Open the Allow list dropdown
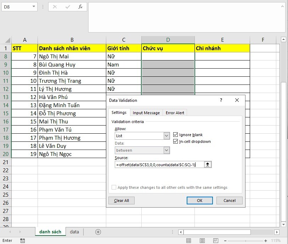This screenshot has width=288, height=244. pos(166,136)
